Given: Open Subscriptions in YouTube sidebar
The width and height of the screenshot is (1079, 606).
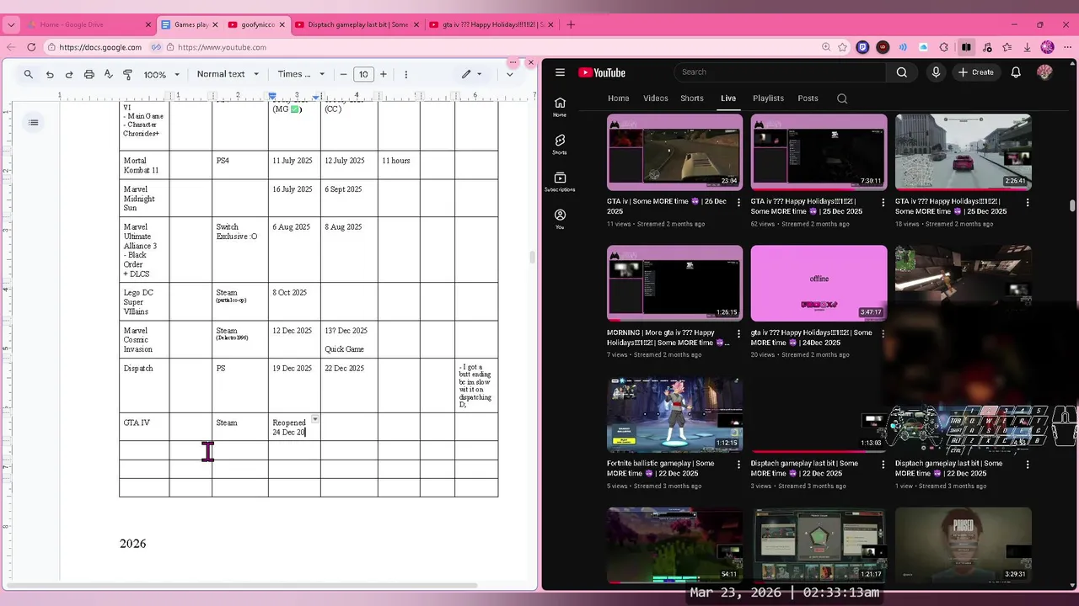Looking at the screenshot, I should tap(560, 182).
